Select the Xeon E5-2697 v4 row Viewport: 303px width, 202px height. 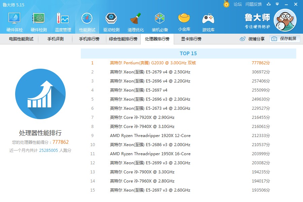pos(189,90)
